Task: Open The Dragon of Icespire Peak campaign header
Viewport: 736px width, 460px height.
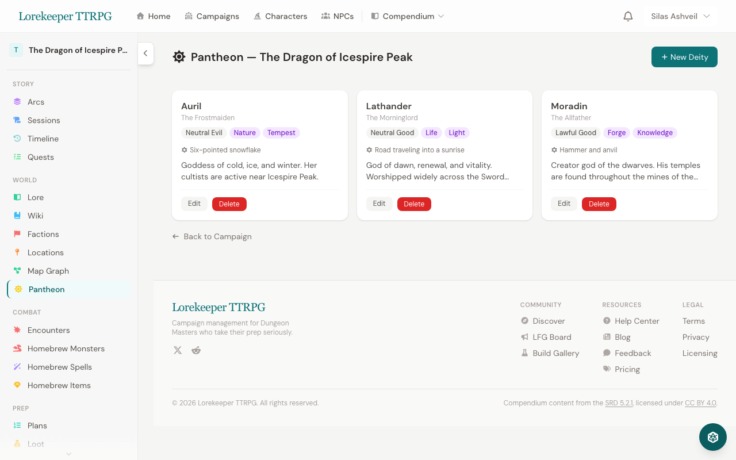Action: click(69, 50)
